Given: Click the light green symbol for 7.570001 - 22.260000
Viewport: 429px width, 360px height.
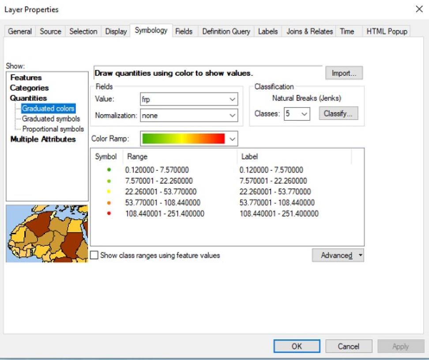Looking at the screenshot, I should [x=109, y=181].
